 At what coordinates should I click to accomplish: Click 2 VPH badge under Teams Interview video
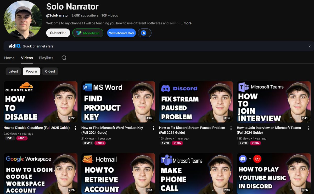coord(243,143)
